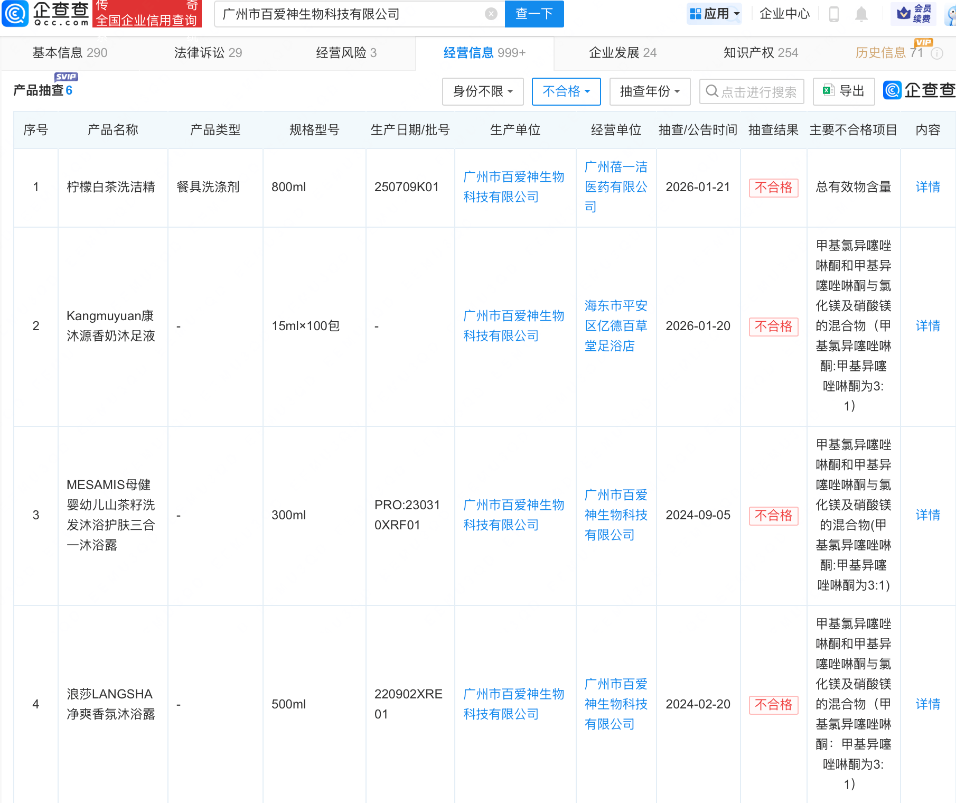Image resolution: width=956 pixels, height=803 pixels.
Task: Click the 抽查/公告时间 column header
Action: (x=698, y=130)
